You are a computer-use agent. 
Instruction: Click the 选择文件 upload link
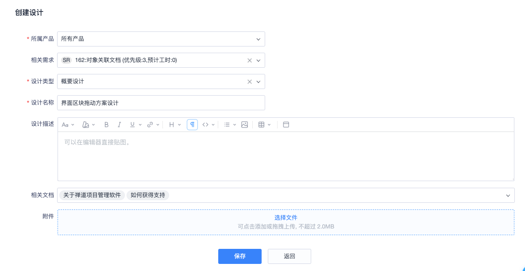pos(286,217)
